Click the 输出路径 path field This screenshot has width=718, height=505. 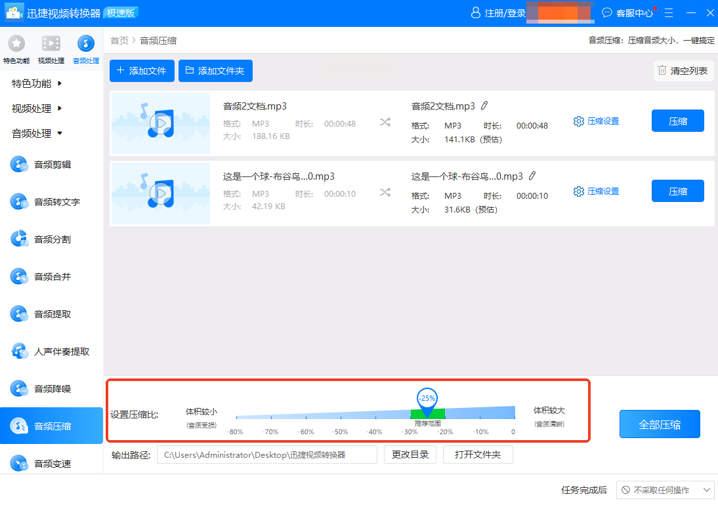tap(267, 455)
